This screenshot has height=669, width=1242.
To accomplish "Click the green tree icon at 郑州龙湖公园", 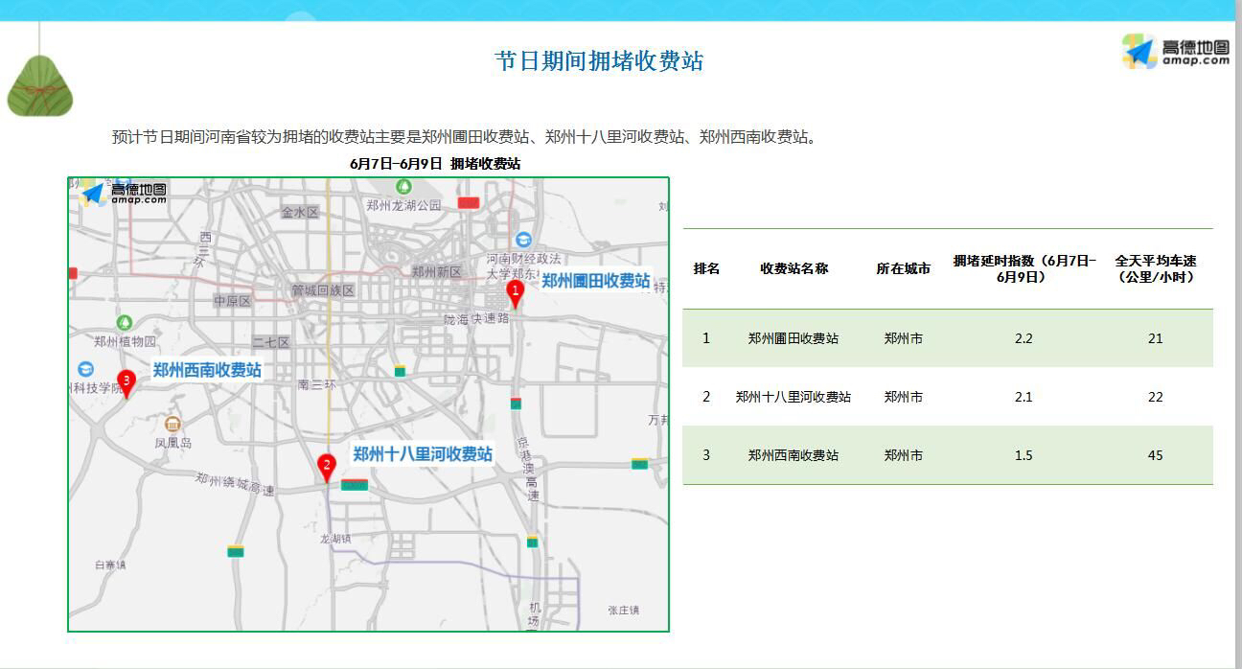I will (x=403, y=187).
